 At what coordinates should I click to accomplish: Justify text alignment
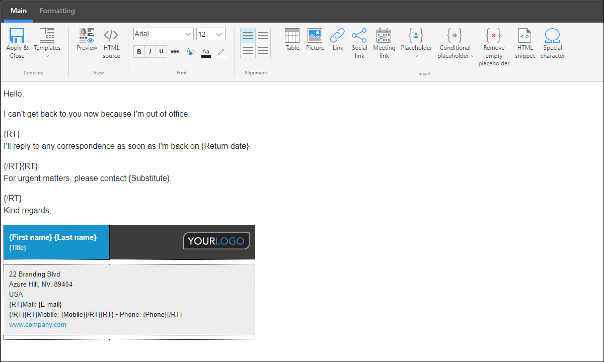(x=263, y=50)
